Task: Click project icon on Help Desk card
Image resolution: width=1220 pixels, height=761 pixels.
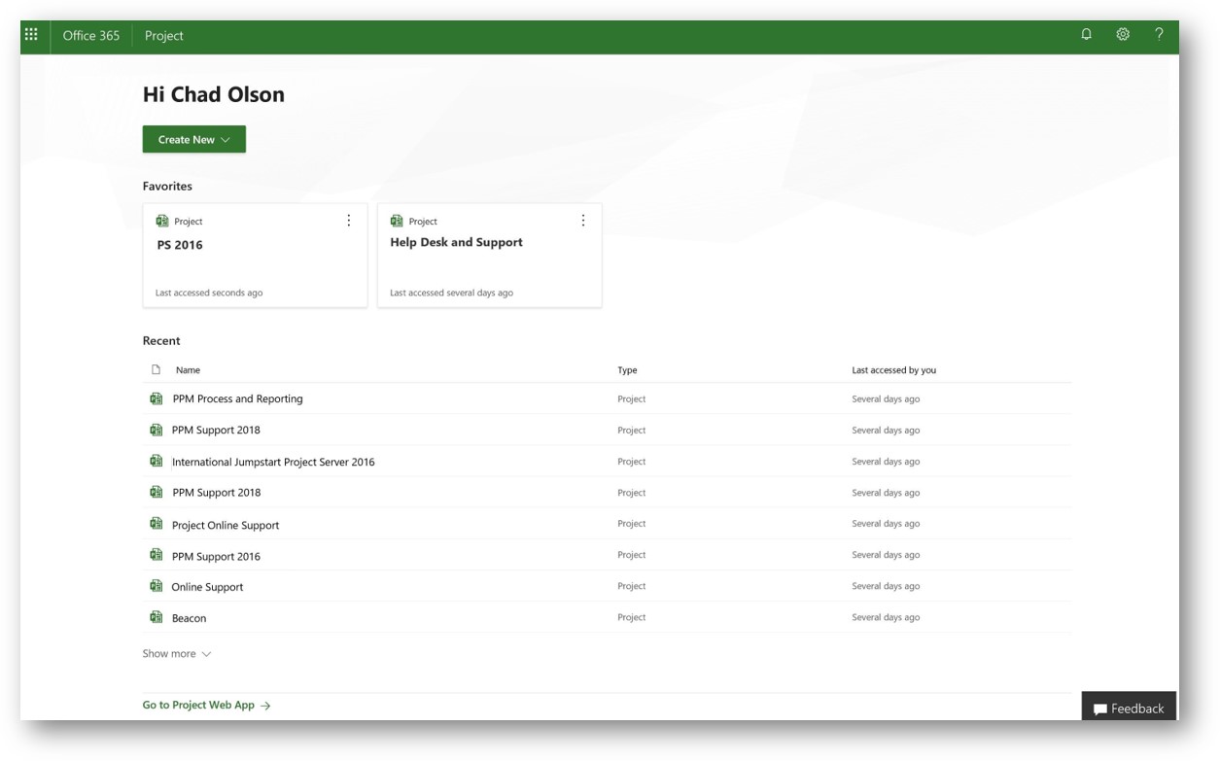Action: pyautogui.click(x=397, y=222)
